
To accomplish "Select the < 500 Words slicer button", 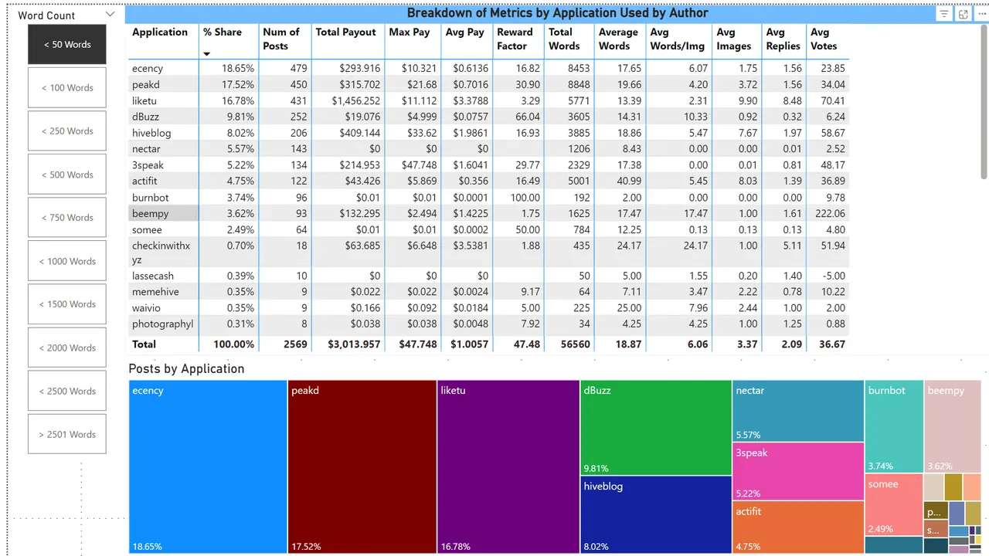I will pos(67,175).
